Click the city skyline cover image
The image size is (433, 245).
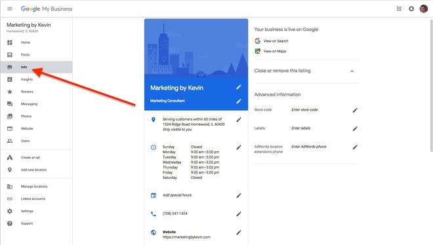pyautogui.click(x=196, y=48)
